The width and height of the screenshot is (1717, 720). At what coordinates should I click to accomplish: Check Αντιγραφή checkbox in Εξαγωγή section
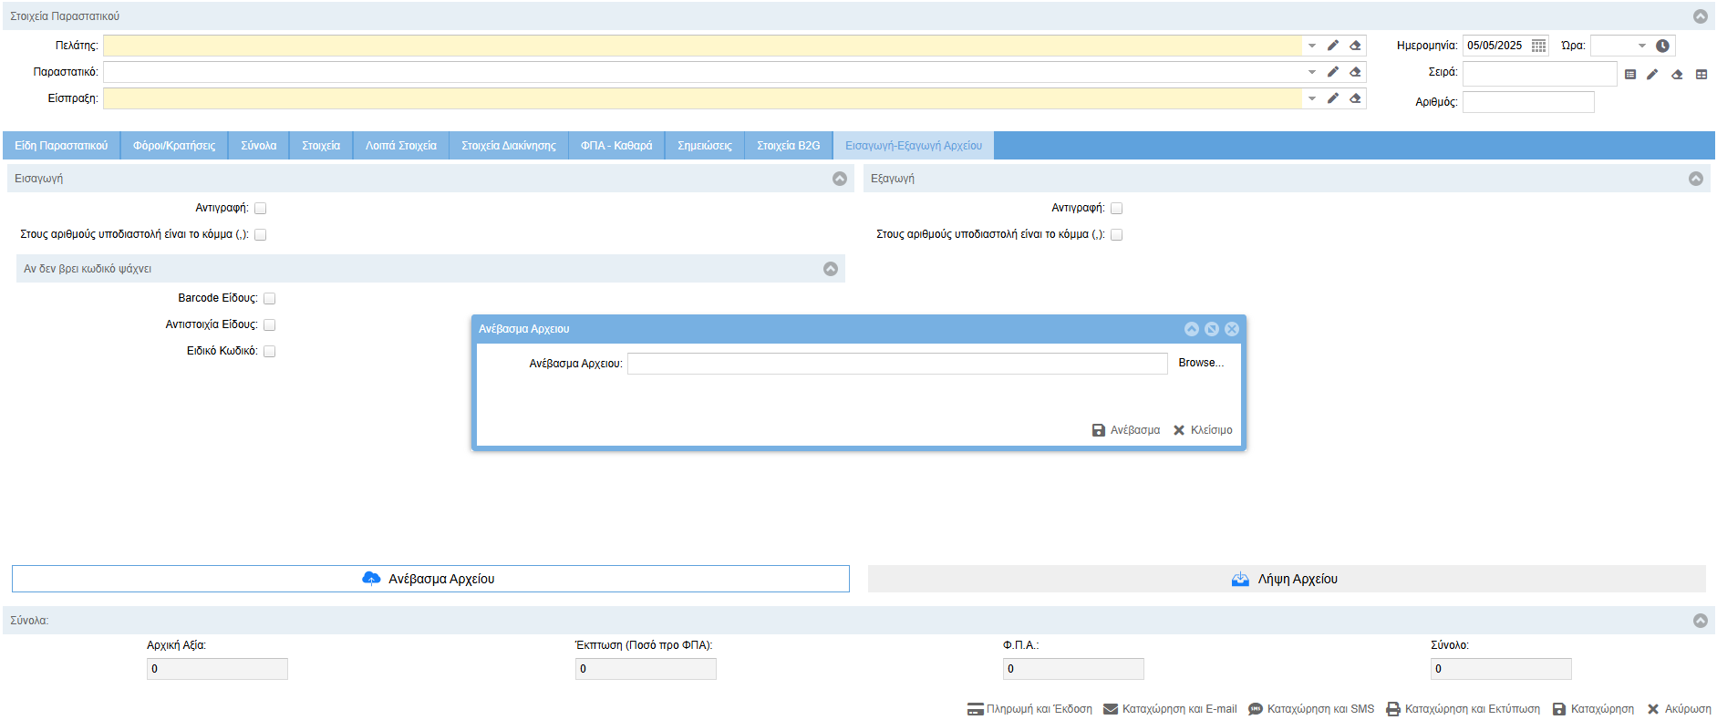1116,209
